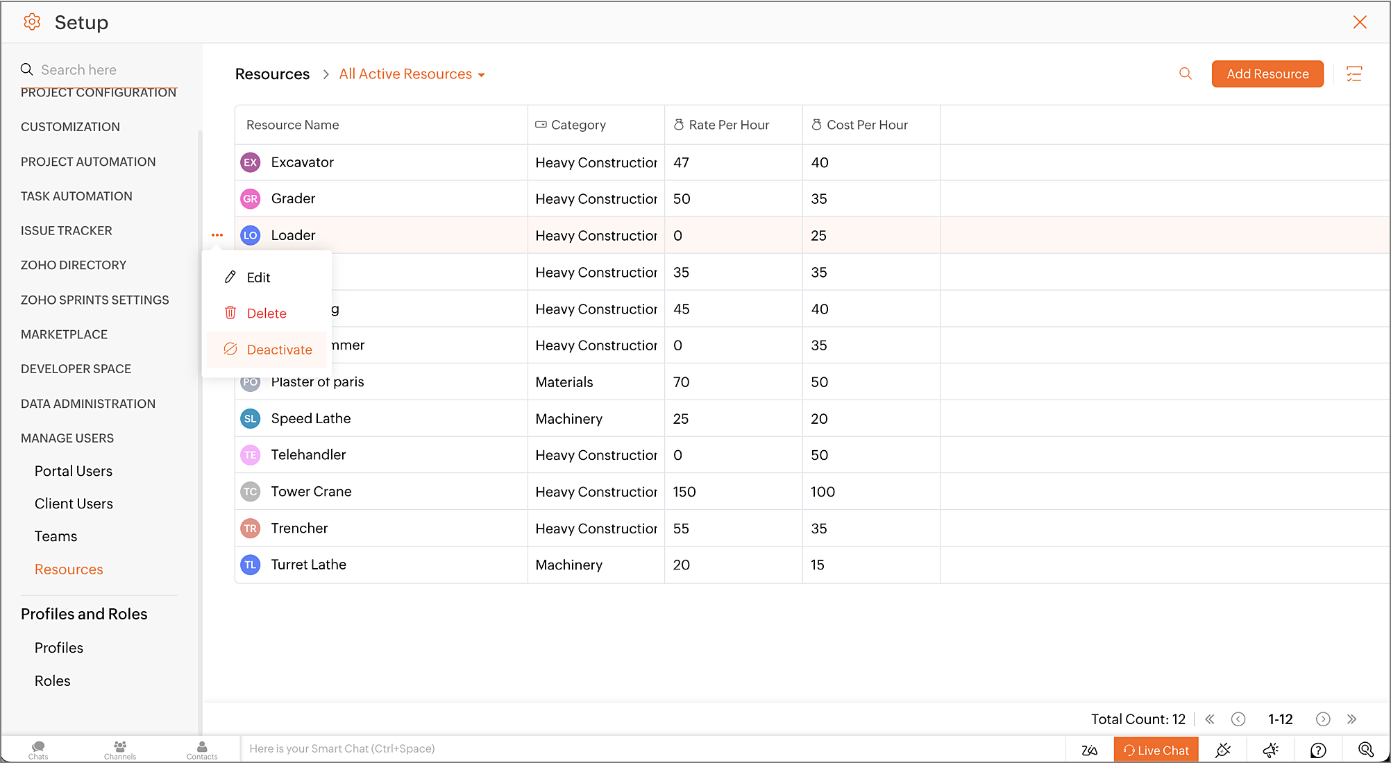Open Channels in the bottom bar

(x=120, y=750)
